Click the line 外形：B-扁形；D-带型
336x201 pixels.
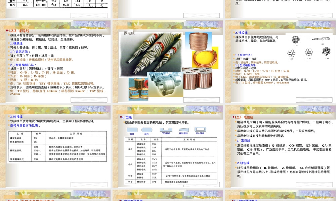pos(28,76)
